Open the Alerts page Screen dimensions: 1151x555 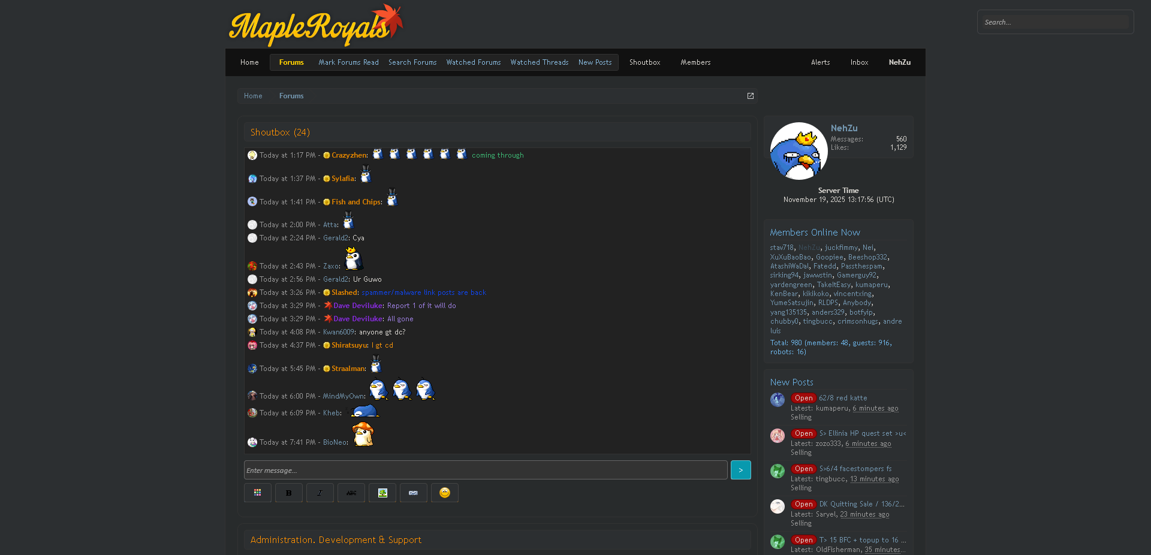821,62
